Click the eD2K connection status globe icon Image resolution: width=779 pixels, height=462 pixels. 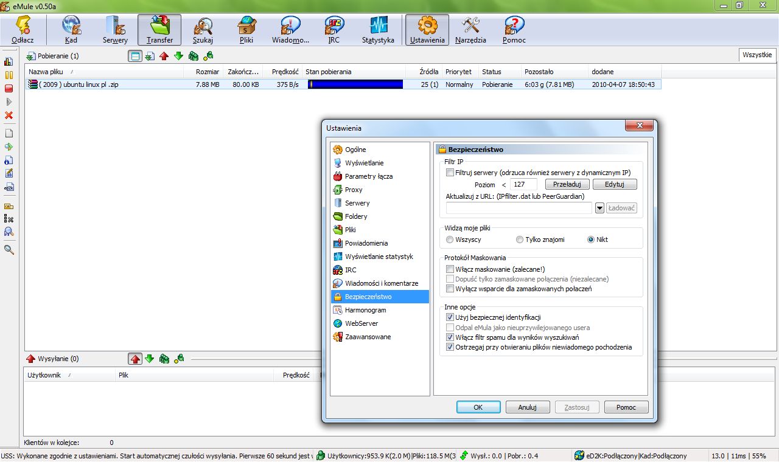[579, 456]
